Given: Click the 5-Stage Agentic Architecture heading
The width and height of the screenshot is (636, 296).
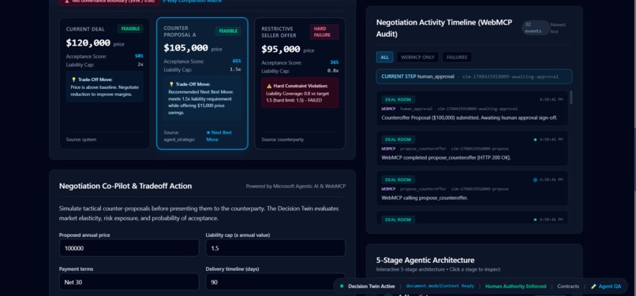Looking at the screenshot, I should (x=425, y=260).
